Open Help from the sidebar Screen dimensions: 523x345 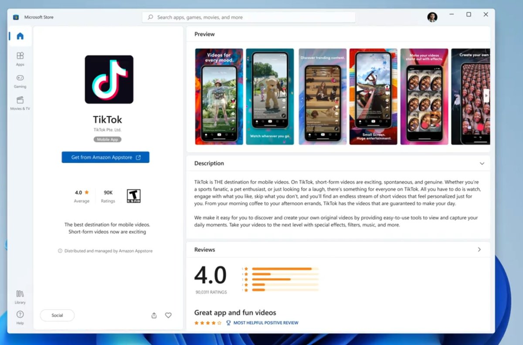pyautogui.click(x=20, y=318)
